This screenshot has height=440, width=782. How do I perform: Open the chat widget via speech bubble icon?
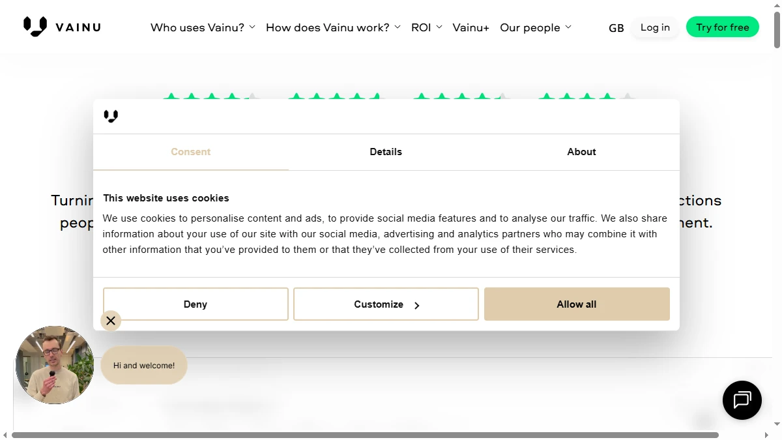point(742,400)
